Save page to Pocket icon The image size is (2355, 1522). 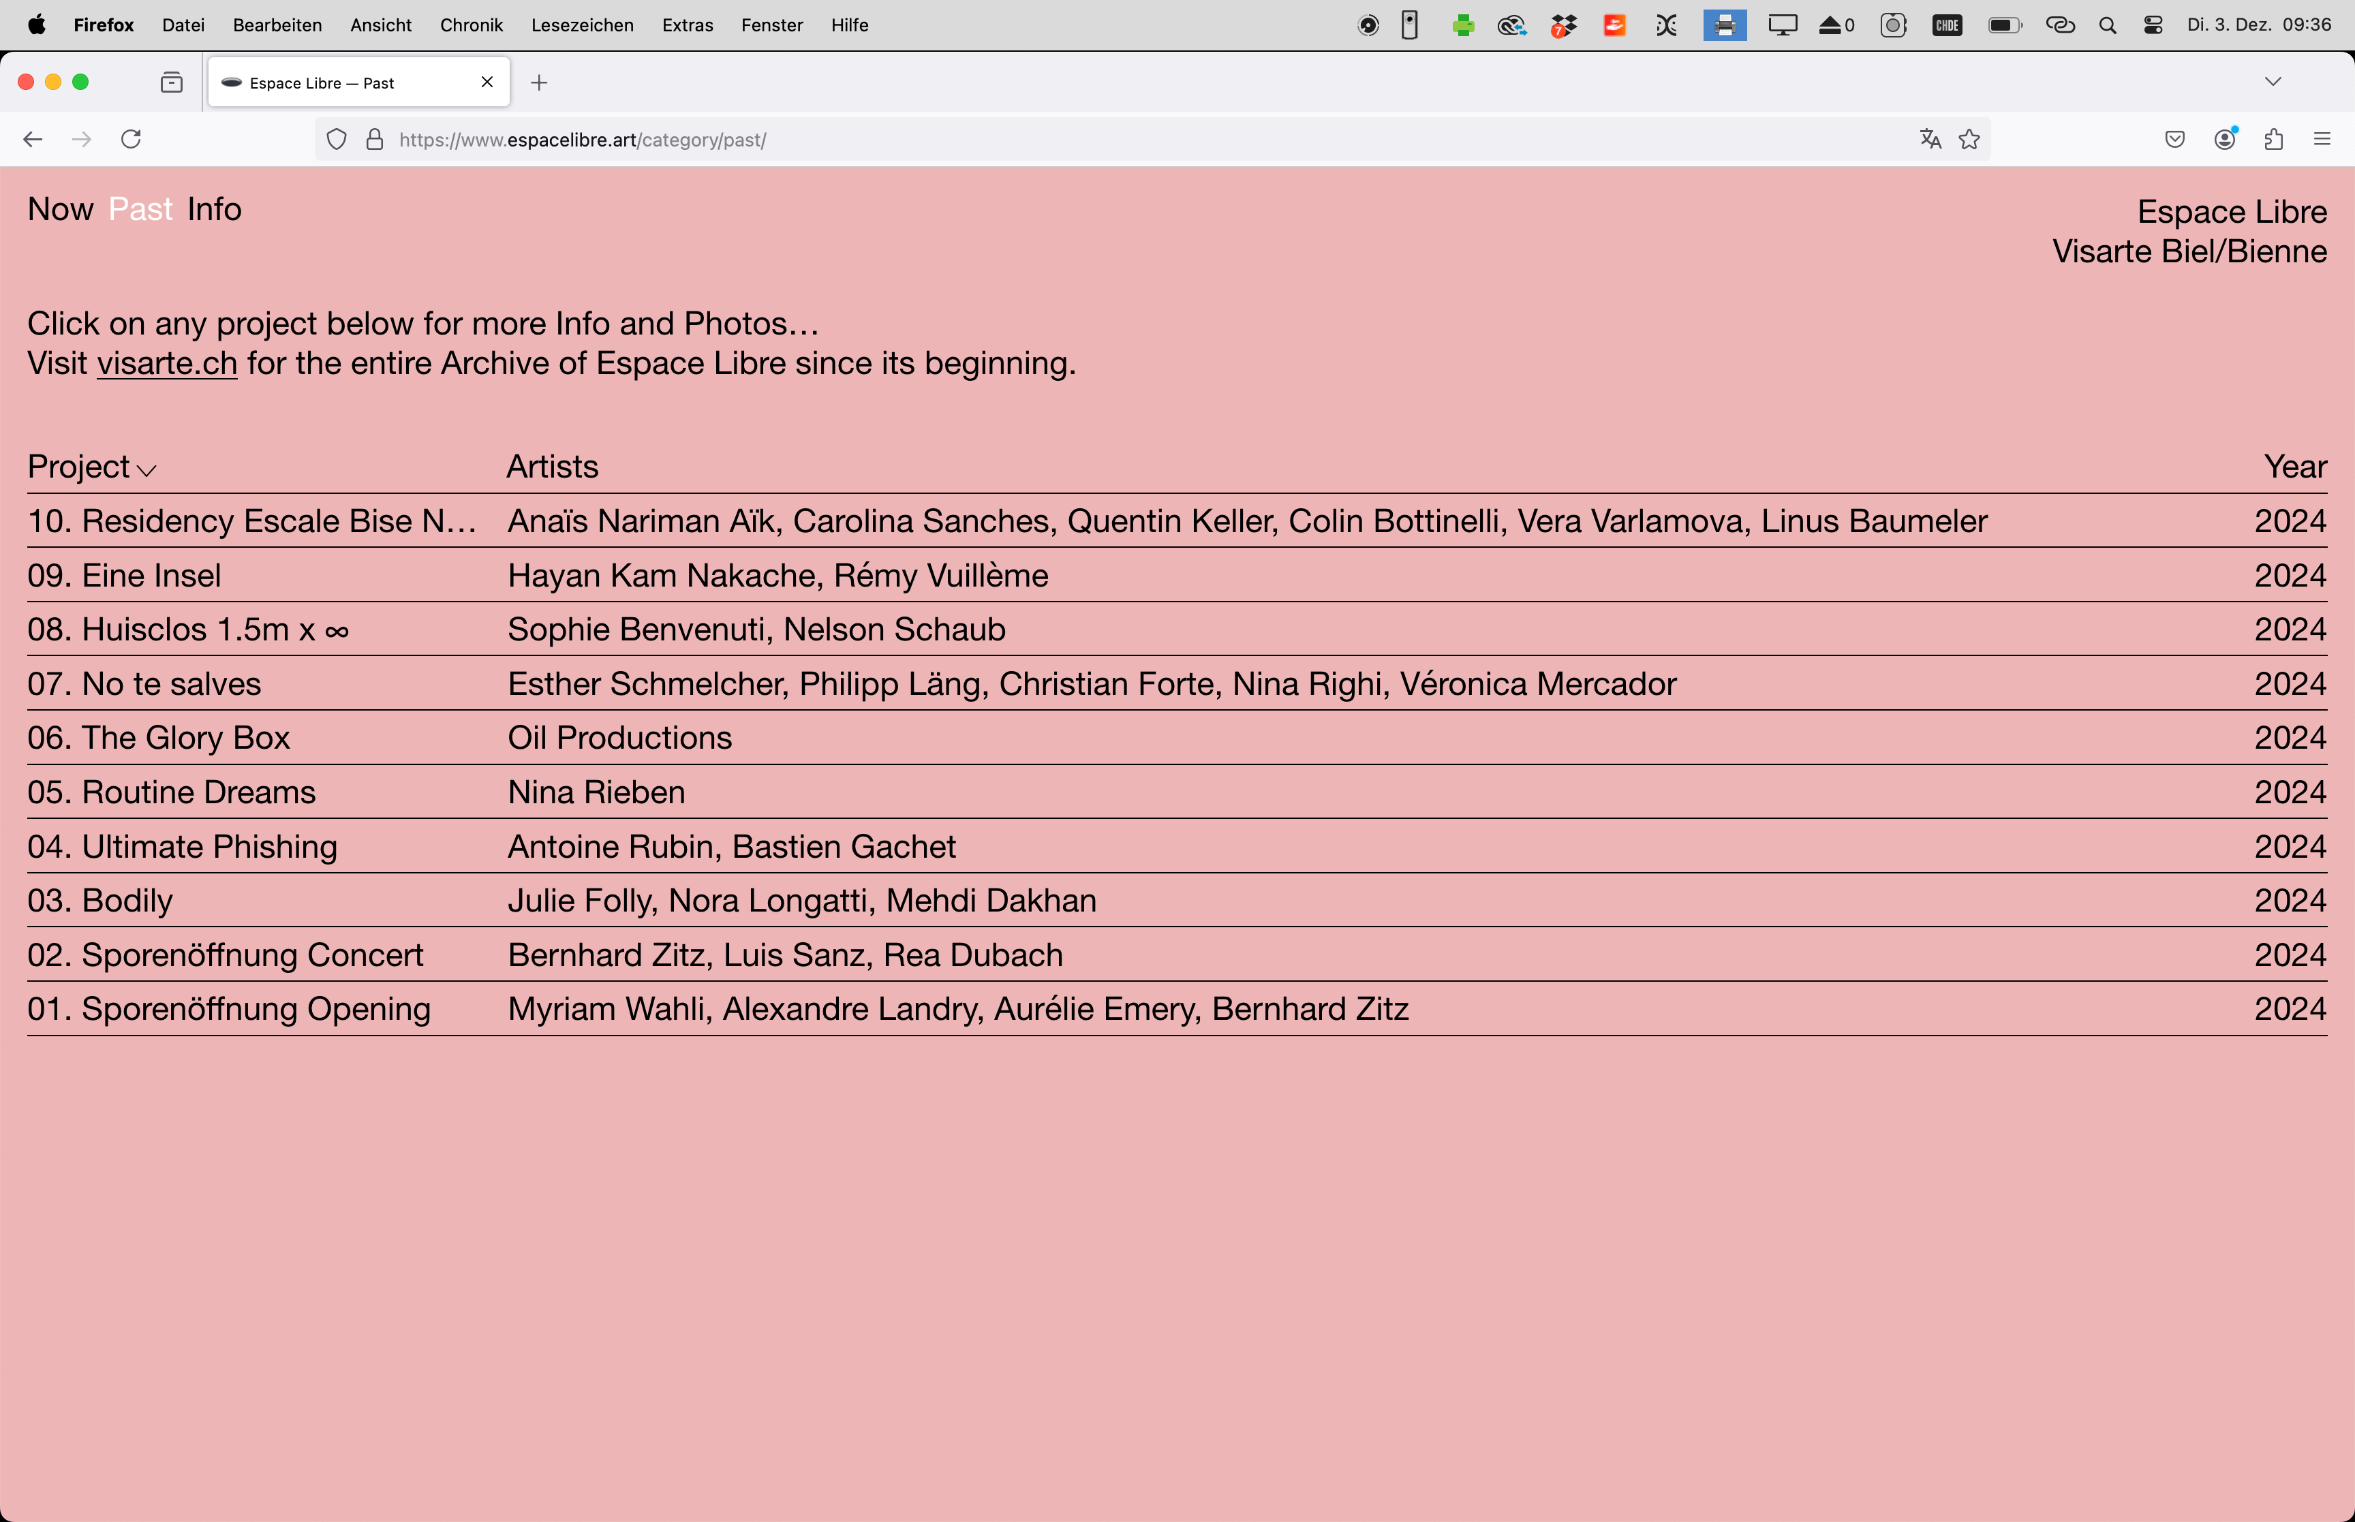(2174, 140)
